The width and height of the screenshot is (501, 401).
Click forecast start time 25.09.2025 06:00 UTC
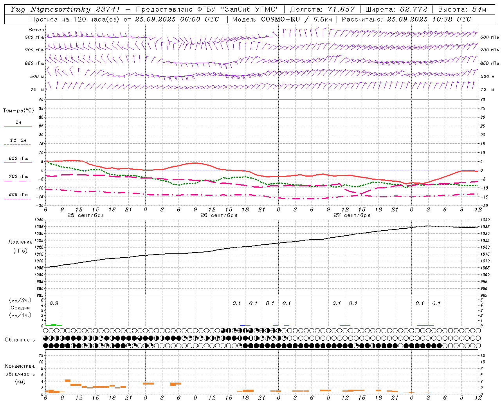(177, 19)
